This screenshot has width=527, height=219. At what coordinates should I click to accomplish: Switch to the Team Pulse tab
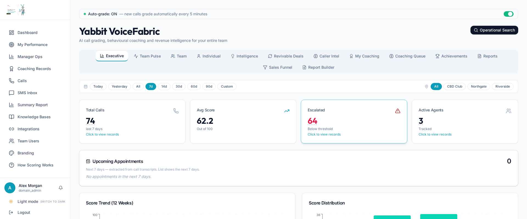pyautogui.click(x=147, y=56)
